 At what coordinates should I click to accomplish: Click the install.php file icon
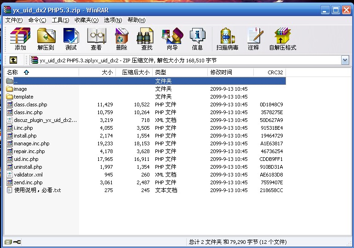pyautogui.click(x=10, y=136)
